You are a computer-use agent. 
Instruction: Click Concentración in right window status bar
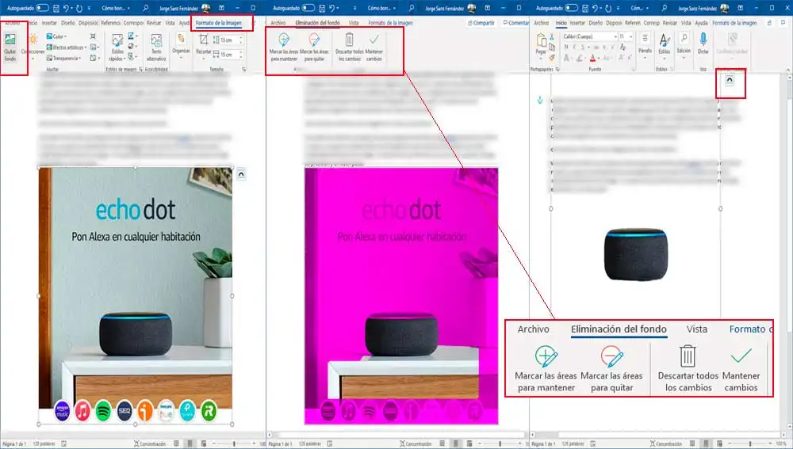[665, 443]
